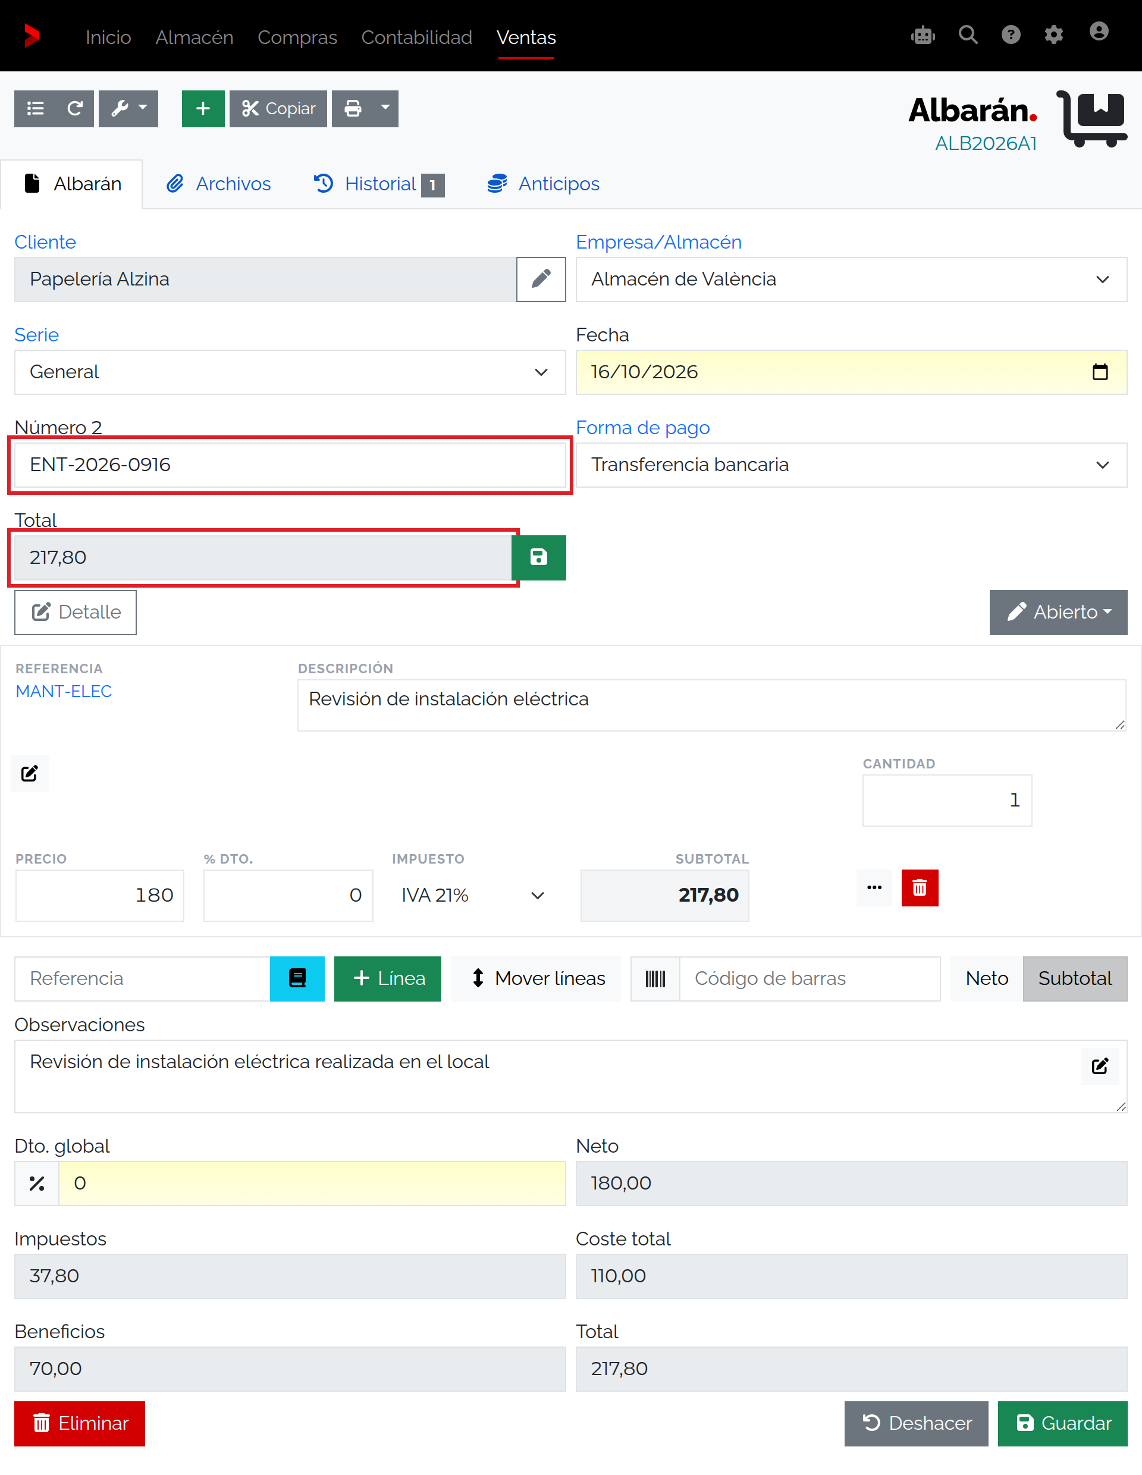Image resolution: width=1142 pixels, height=1475 pixels.
Task: Create new document with green plus button
Action: tap(203, 108)
